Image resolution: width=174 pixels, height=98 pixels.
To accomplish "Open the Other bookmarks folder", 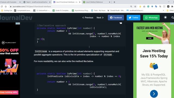I will 170,10.
